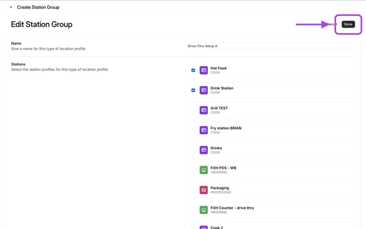Click the green FOH POS - WB icon
This screenshot has height=229, width=366.
click(204, 170)
